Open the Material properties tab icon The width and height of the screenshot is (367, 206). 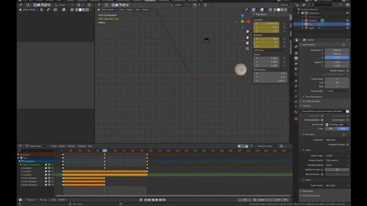[x=296, y=112]
